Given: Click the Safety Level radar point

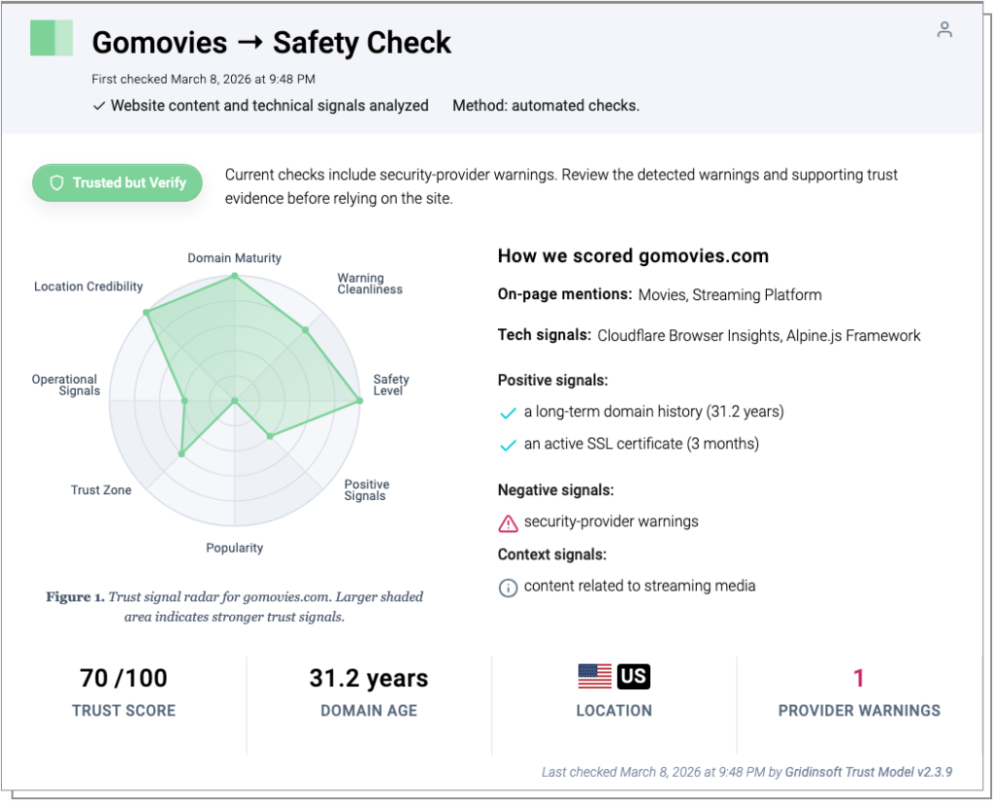Looking at the screenshot, I should 359,401.
